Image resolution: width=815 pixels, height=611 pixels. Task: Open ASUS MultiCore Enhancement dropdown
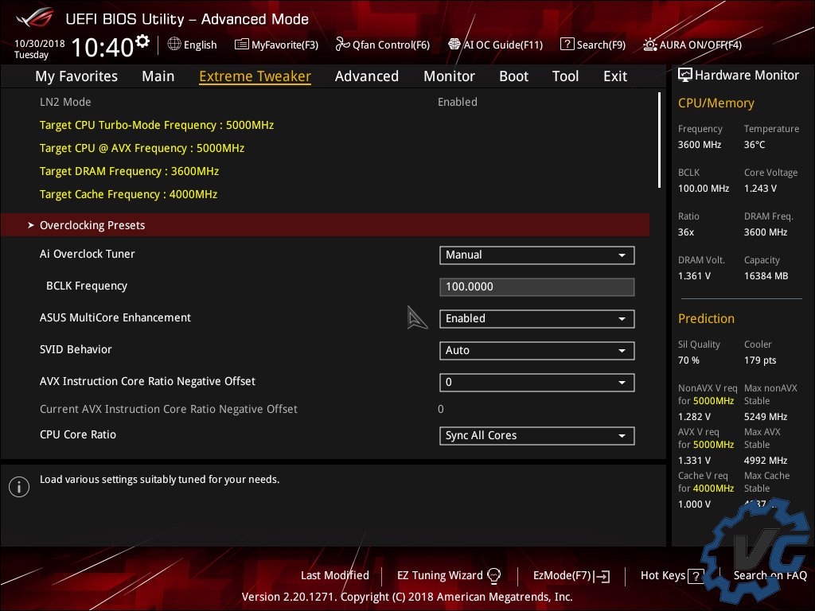click(x=536, y=319)
